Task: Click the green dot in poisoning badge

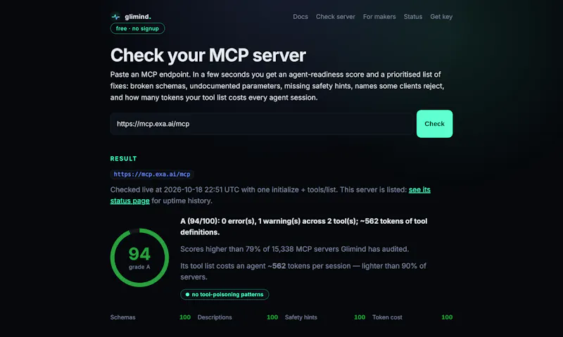Action: [187, 294]
